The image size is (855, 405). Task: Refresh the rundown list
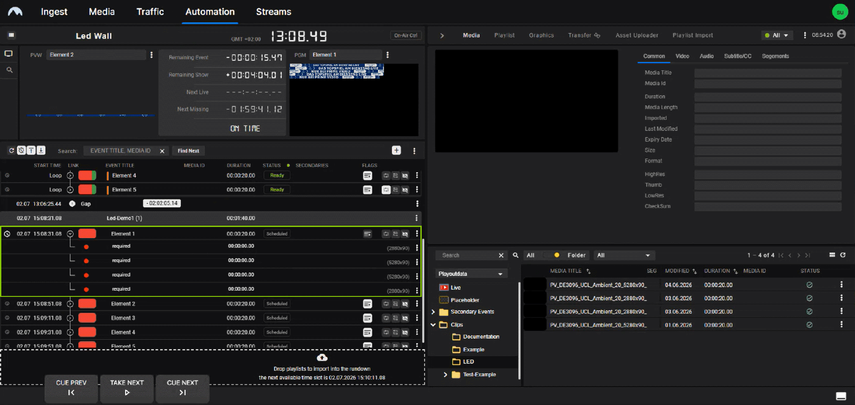click(12, 150)
